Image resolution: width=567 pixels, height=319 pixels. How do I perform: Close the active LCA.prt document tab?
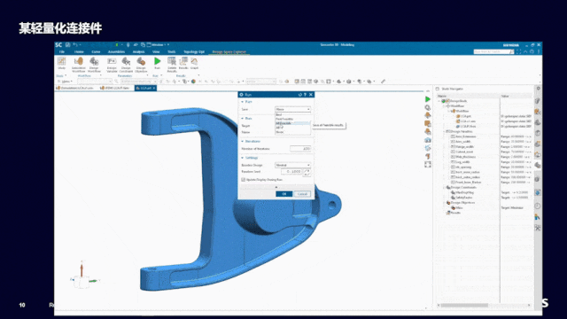click(154, 89)
